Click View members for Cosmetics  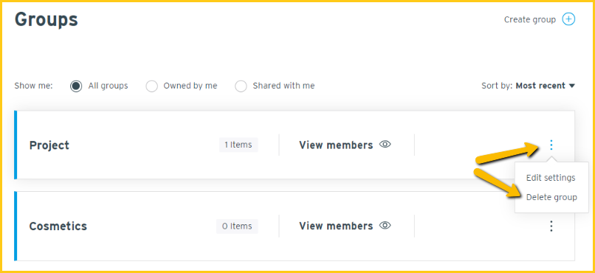pos(336,227)
